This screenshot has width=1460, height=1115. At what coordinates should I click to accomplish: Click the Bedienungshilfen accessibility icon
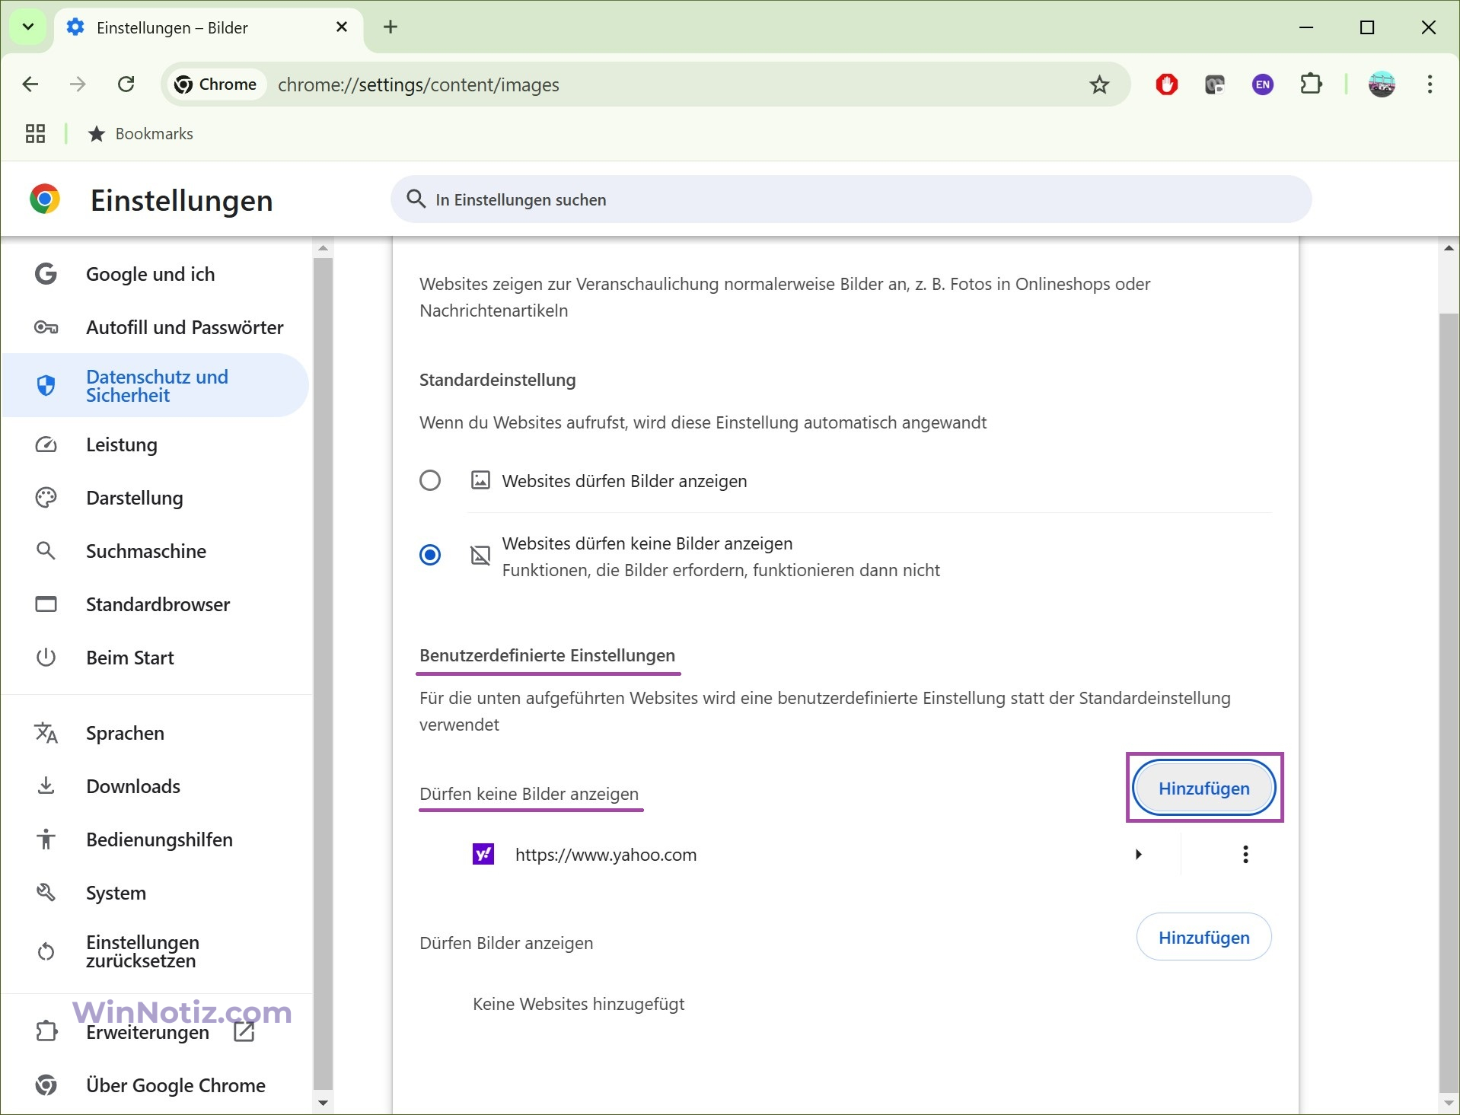tap(46, 839)
